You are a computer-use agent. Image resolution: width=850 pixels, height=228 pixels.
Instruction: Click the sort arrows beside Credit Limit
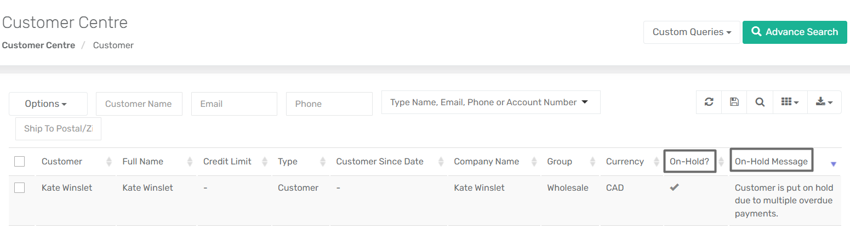click(265, 162)
